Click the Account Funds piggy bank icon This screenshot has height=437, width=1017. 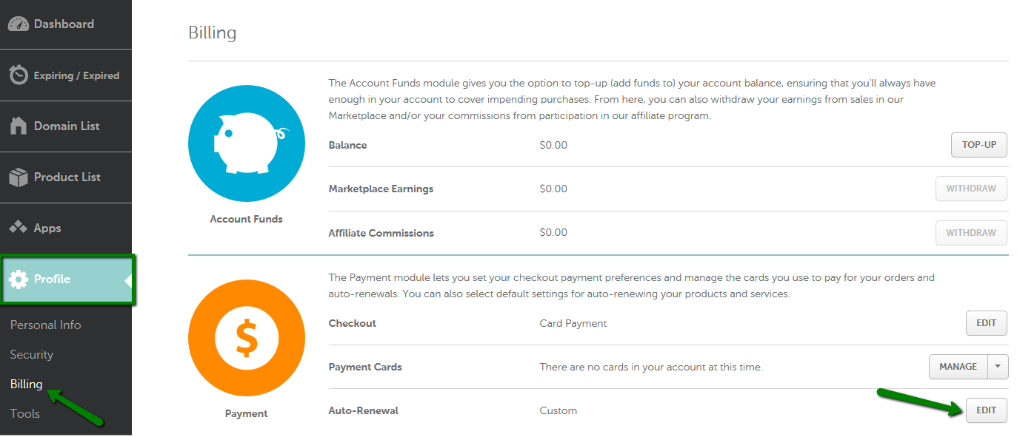[x=246, y=143]
